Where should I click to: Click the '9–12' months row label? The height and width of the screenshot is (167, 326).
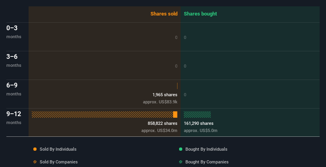click(x=14, y=114)
